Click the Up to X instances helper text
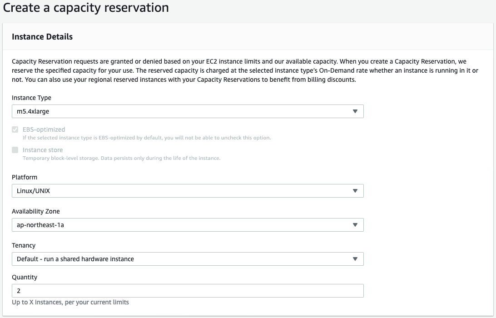 click(x=70, y=302)
